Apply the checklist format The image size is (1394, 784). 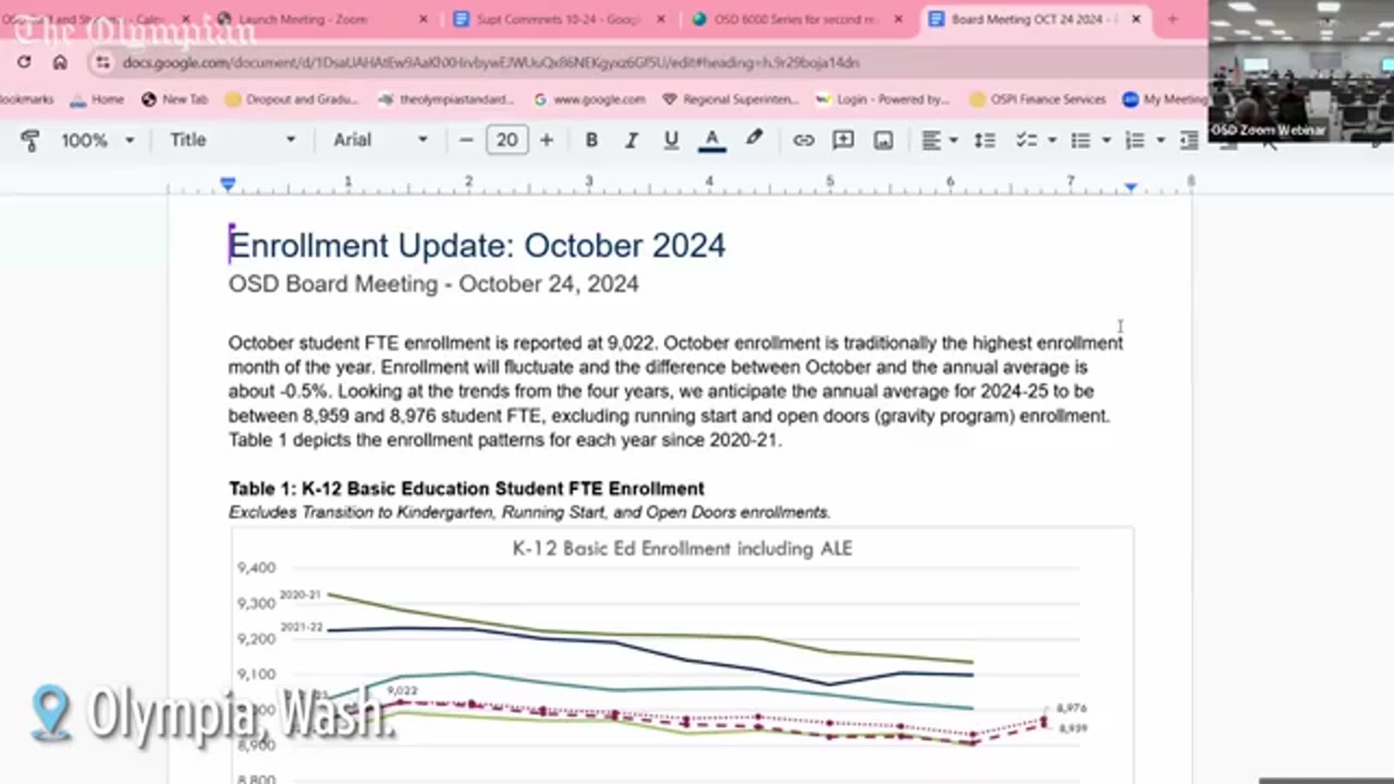tap(1028, 140)
